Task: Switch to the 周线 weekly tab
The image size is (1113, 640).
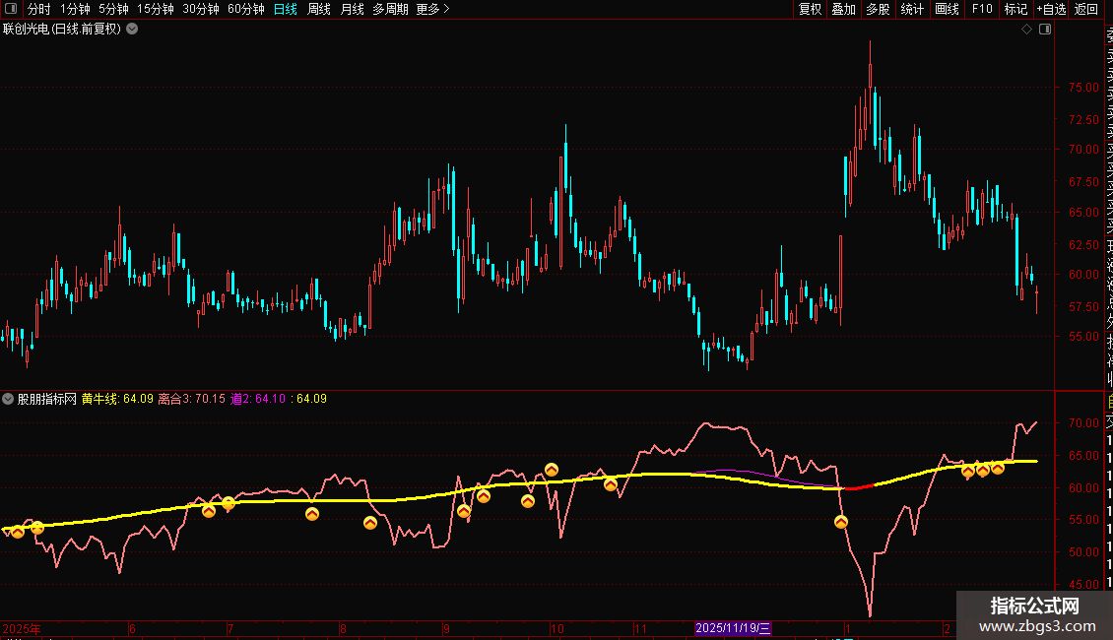Action: [319, 9]
